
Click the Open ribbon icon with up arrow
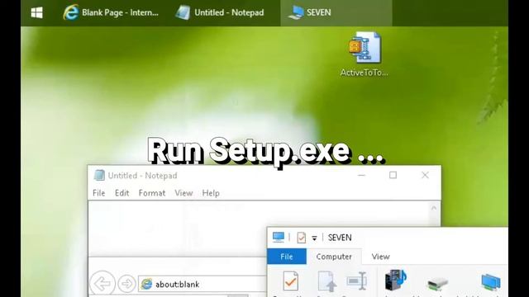coord(327,281)
